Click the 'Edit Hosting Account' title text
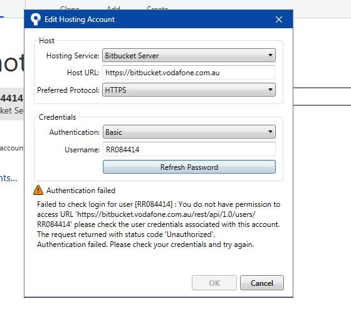This screenshot has width=351, height=331. coord(80,19)
